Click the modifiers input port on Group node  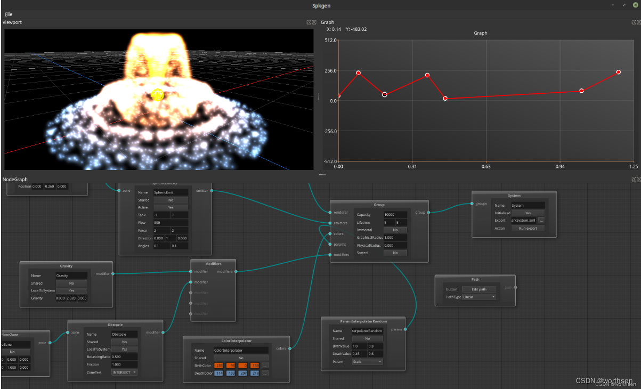(330, 255)
